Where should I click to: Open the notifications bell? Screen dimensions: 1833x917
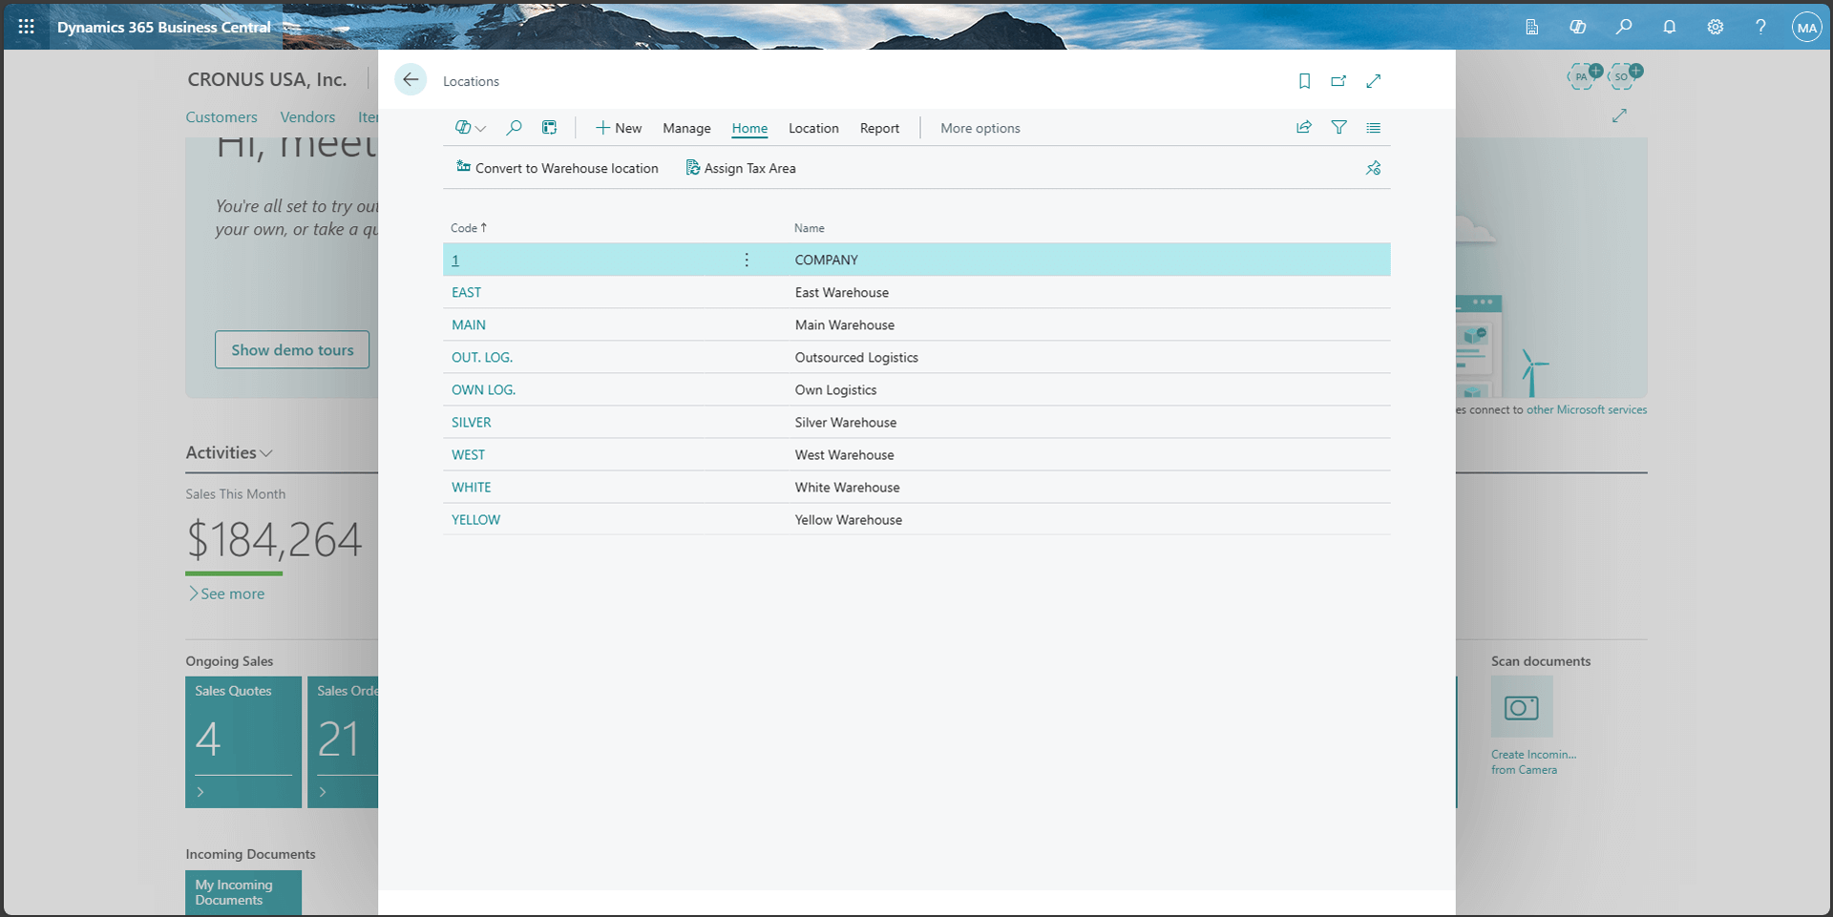point(1670,27)
